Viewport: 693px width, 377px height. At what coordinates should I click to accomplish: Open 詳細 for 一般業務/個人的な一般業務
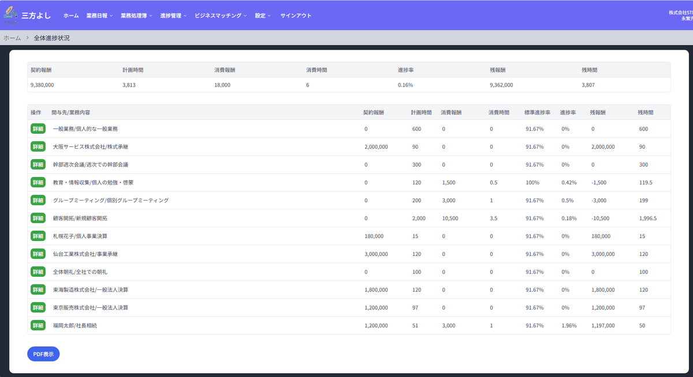[x=38, y=129]
